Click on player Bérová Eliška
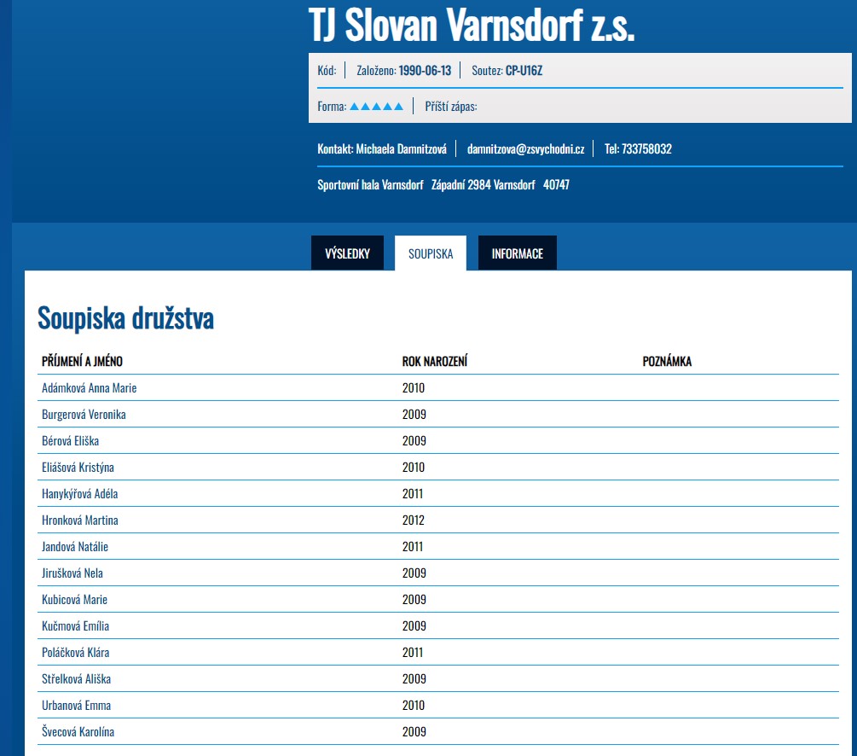This screenshot has height=756, width=857. coord(70,441)
